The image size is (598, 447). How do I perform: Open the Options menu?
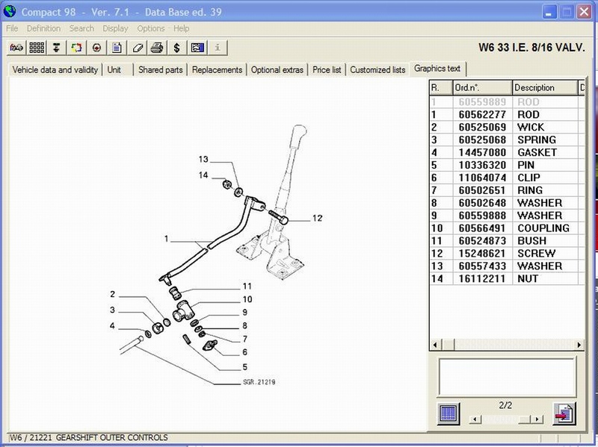[151, 28]
